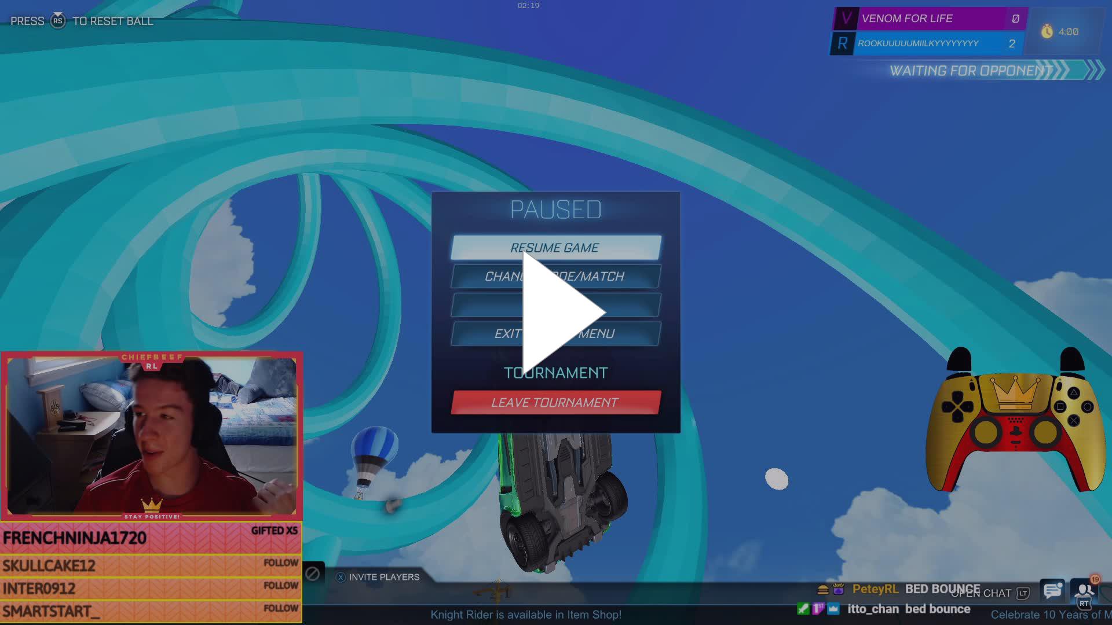Viewport: 1112px width, 625px height.
Task: Click the burger quick-chat icon near PeteyRL
Action: pyautogui.click(x=823, y=590)
